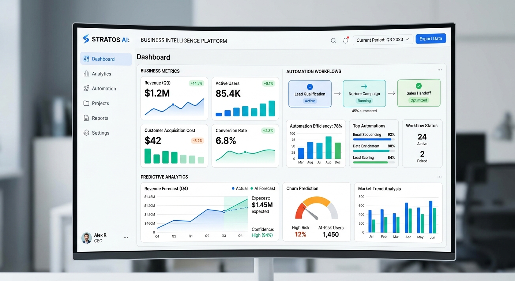The height and width of the screenshot is (281, 515).
Task: Open the three-dot menu beside Alex R.
Action: [x=126, y=237]
